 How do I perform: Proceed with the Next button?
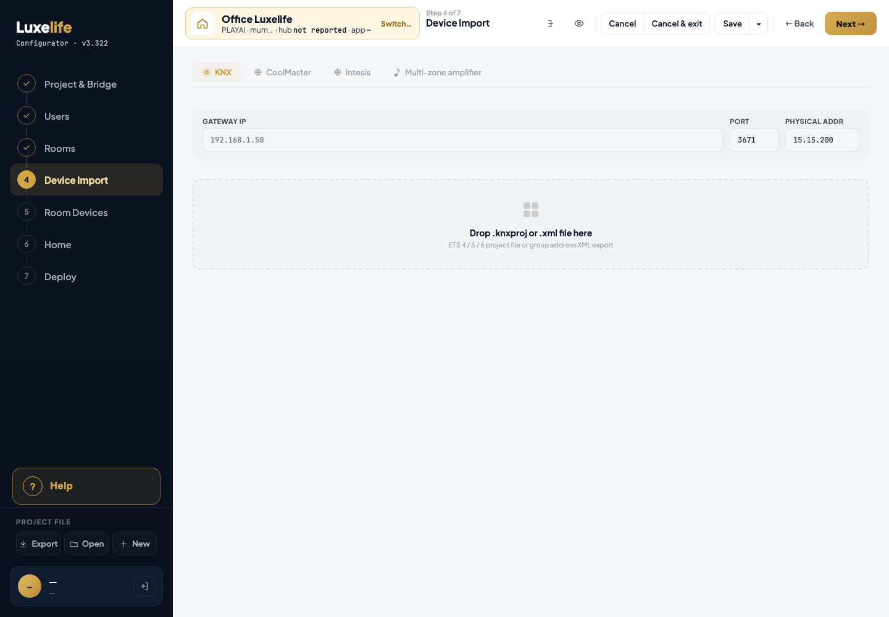851,24
